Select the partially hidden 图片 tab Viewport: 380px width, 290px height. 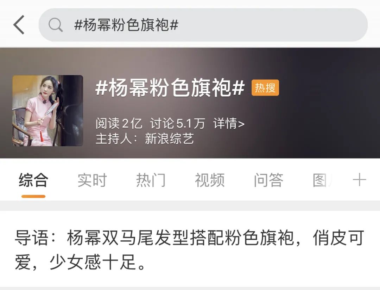click(322, 180)
